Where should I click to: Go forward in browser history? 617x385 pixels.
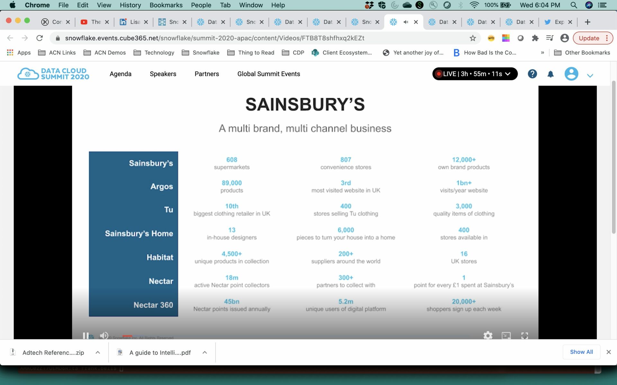pyautogui.click(x=25, y=38)
